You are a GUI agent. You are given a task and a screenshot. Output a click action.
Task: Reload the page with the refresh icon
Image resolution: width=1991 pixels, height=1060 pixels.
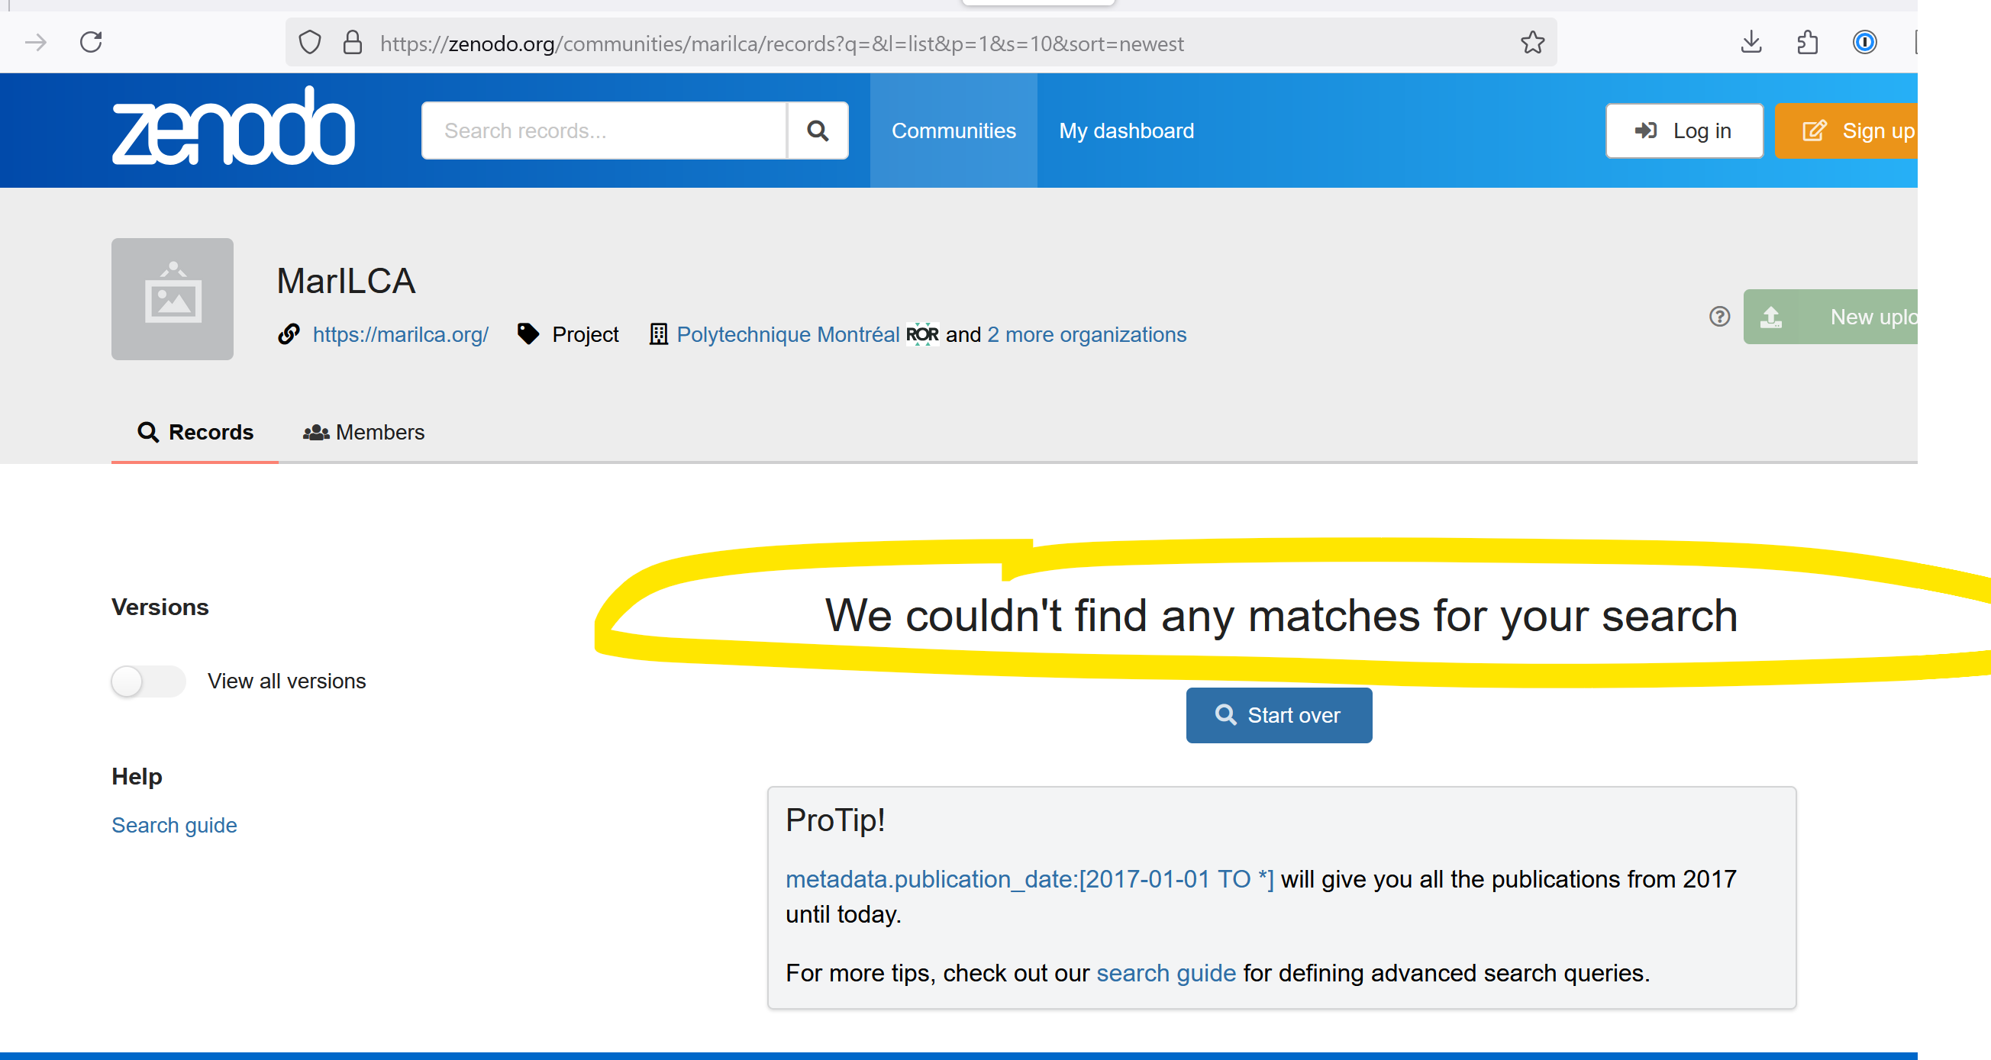(x=91, y=43)
